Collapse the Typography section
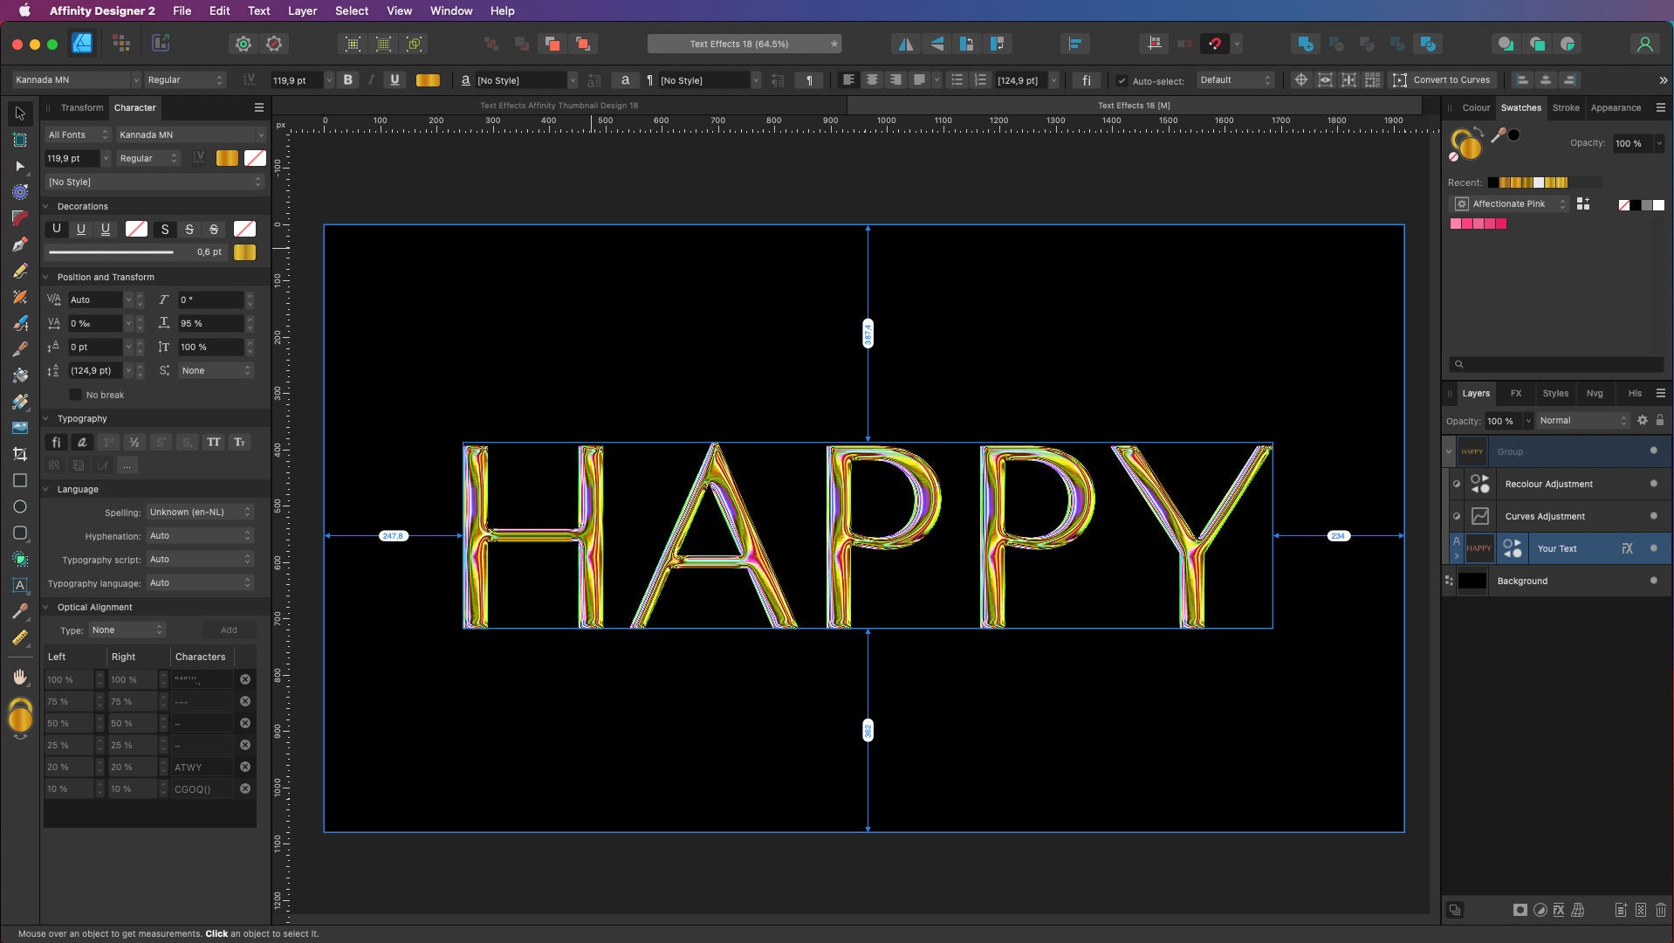The width and height of the screenshot is (1674, 943). (47, 418)
